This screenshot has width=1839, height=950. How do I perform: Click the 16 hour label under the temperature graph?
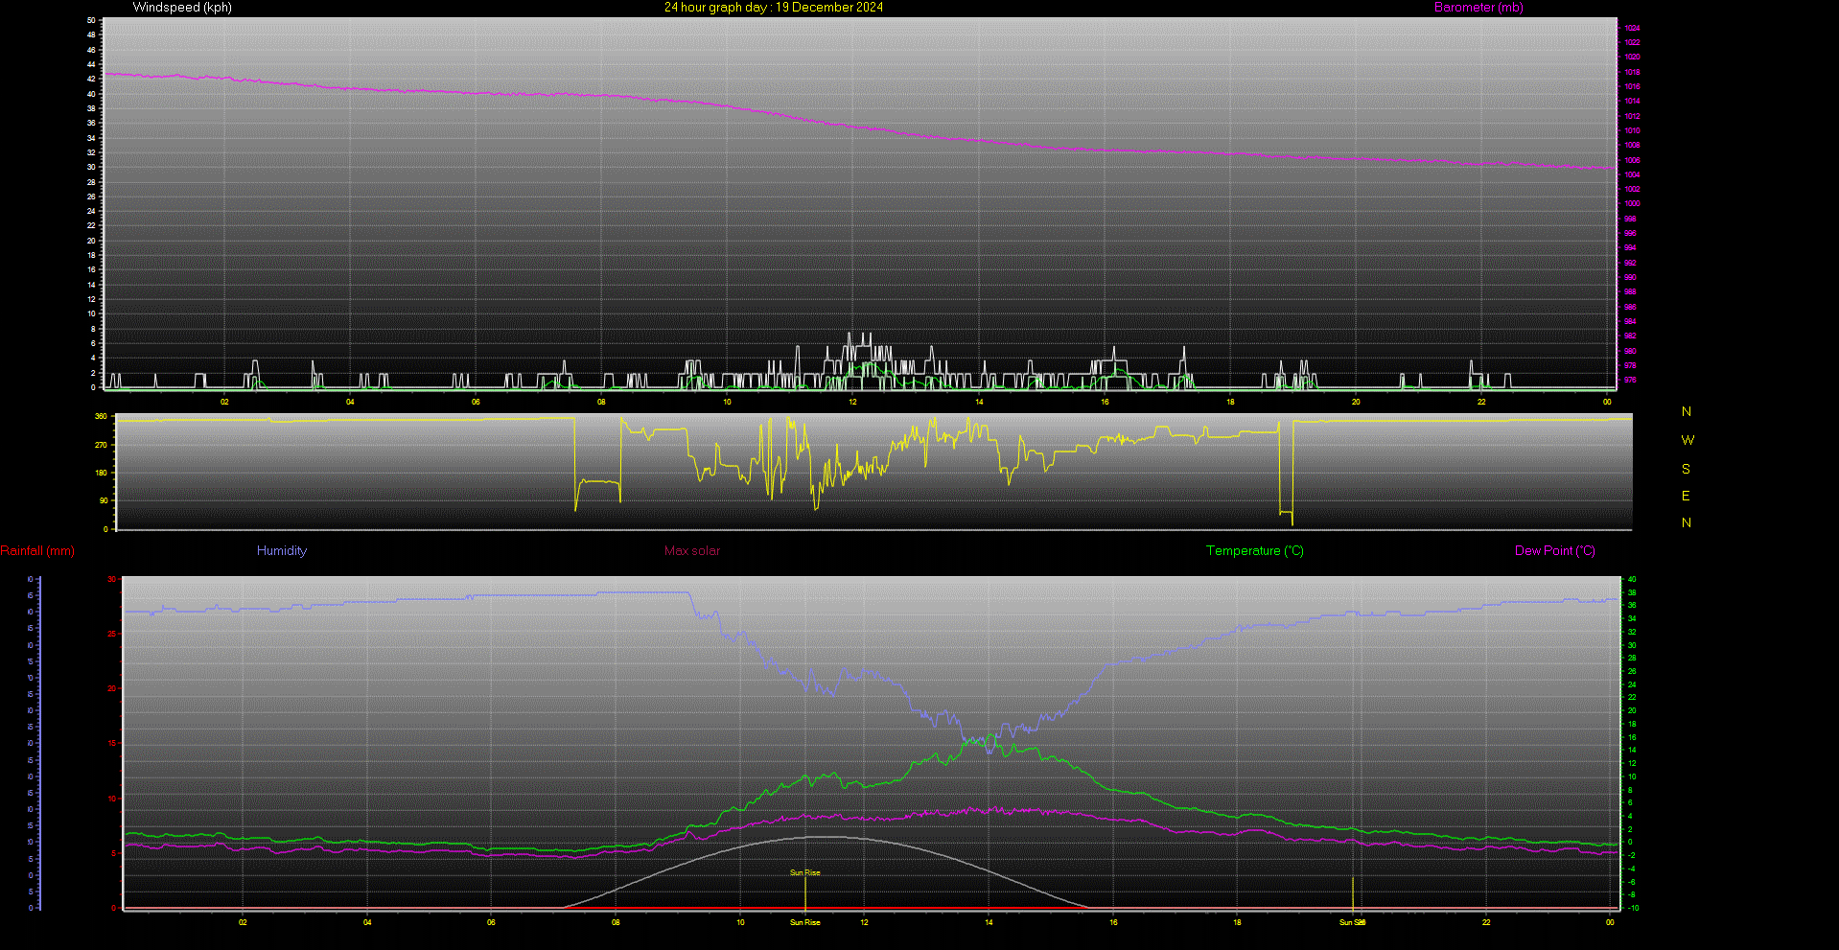point(1113,922)
